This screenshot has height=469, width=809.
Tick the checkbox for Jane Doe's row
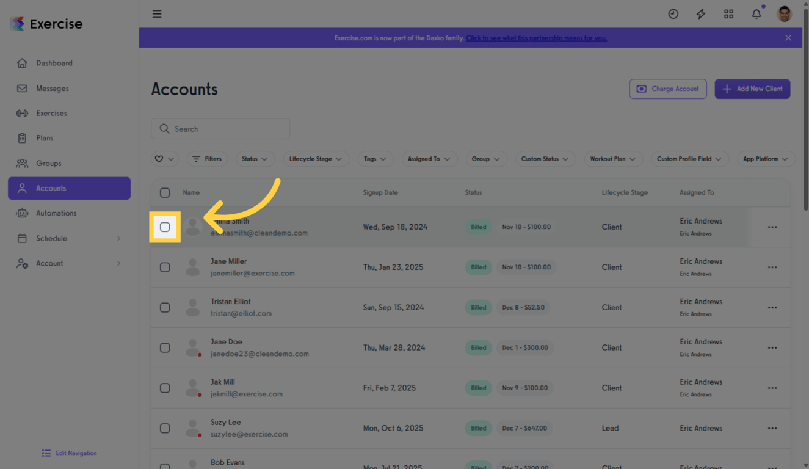click(x=165, y=347)
